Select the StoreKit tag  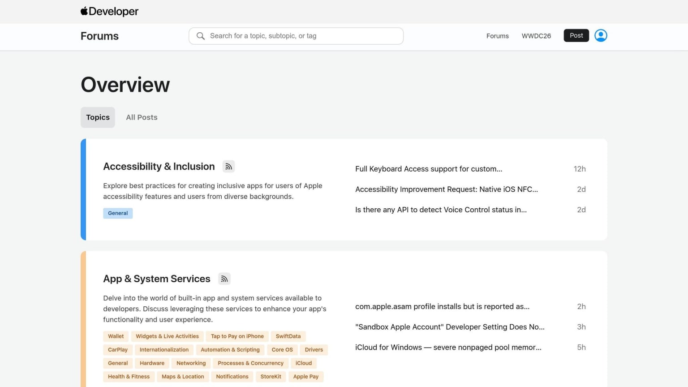(x=271, y=377)
